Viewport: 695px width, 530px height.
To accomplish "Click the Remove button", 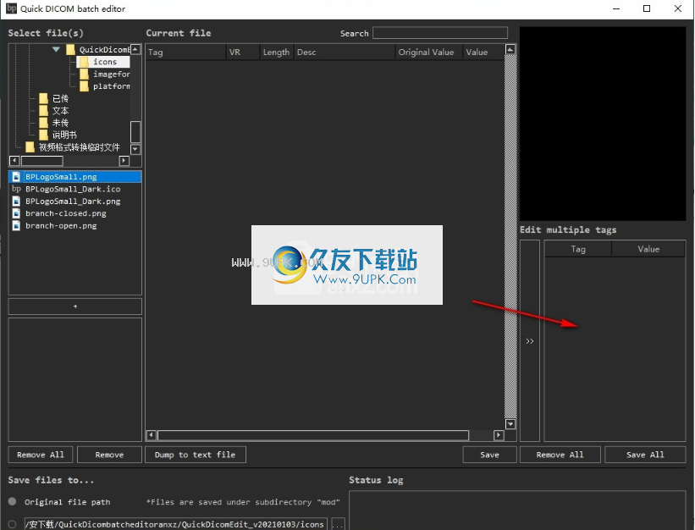I will click(109, 455).
